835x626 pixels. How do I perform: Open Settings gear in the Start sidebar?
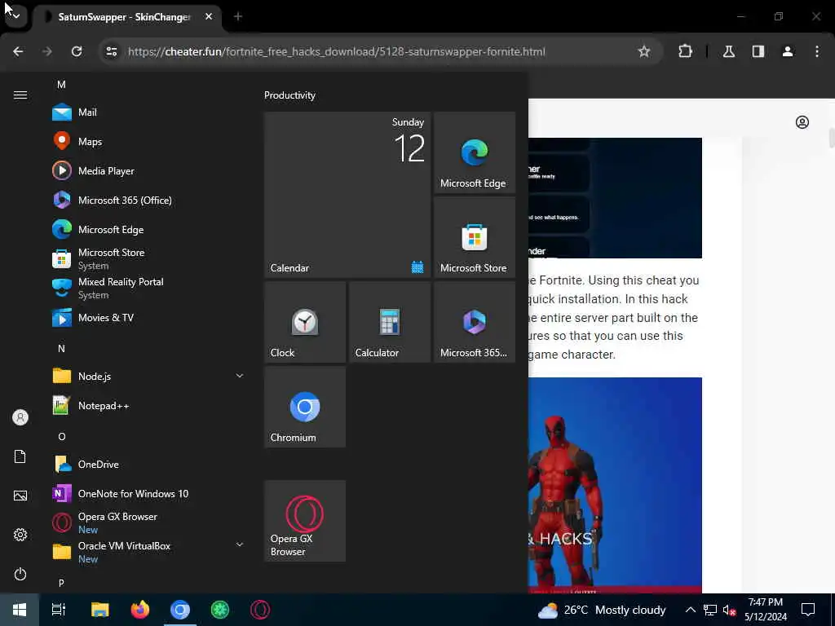[x=20, y=535]
